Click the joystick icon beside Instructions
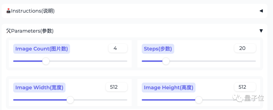Image resolution: width=273 pixels, height=110 pixels. tap(8, 11)
